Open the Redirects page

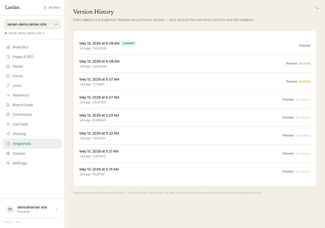[x=32, y=95]
